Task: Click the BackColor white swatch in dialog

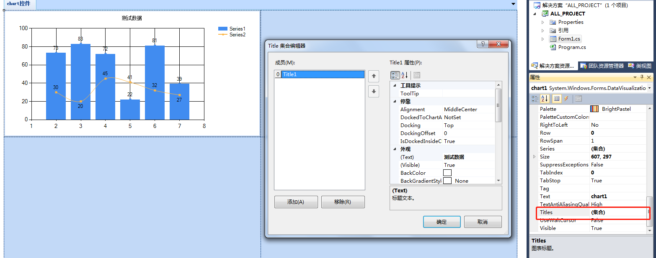Action: [x=447, y=173]
